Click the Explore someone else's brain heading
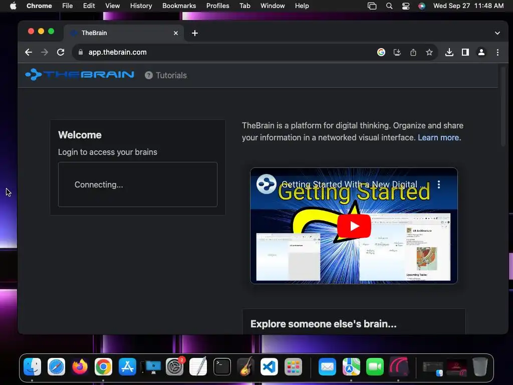The height and width of the screenshot is (385, 513). click(x=323, y=324)
